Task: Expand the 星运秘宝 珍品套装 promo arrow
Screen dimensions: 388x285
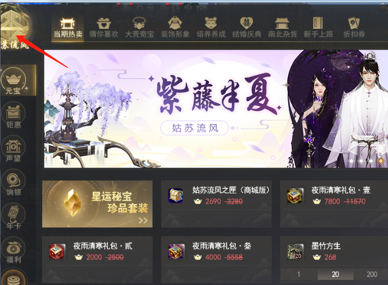Action: point(143,221)
